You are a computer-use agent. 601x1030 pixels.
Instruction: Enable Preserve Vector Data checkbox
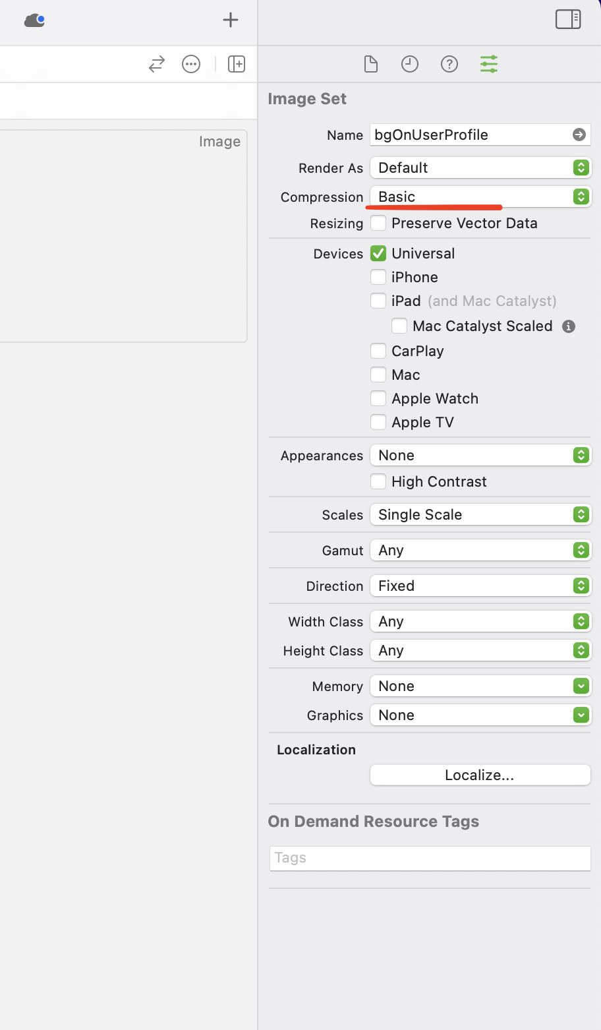pyautogui.click(x=378, y=223)
